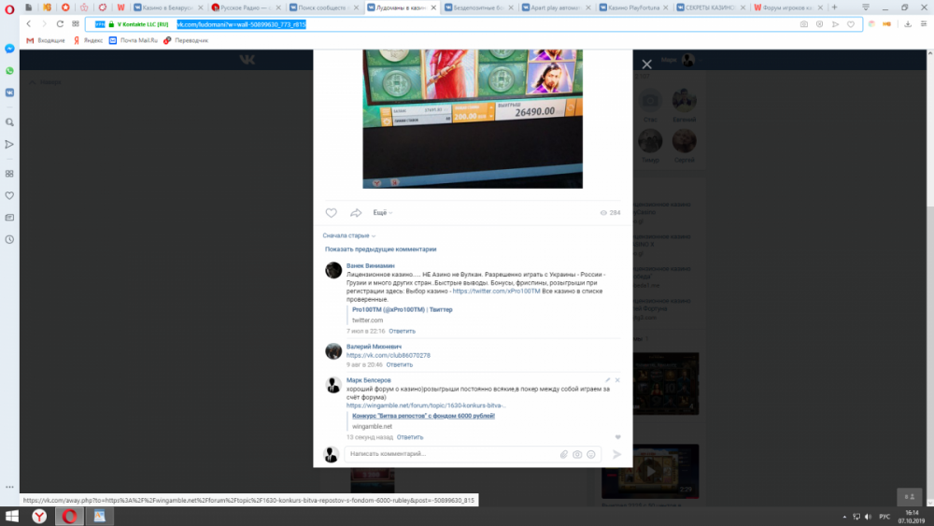Delete Марк Белсеров comment with X icon
Viewport: 934px width, 526px height.
click(617, 380)
